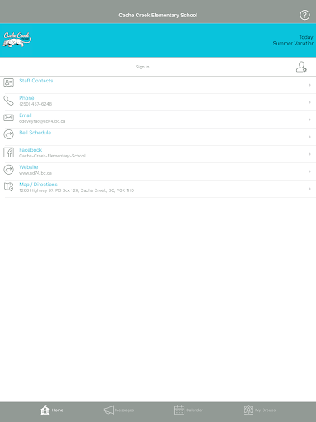The height and width of the screenshot is (422, 316).
Task: Select the Phone label
Action: [x=26, y=98]
